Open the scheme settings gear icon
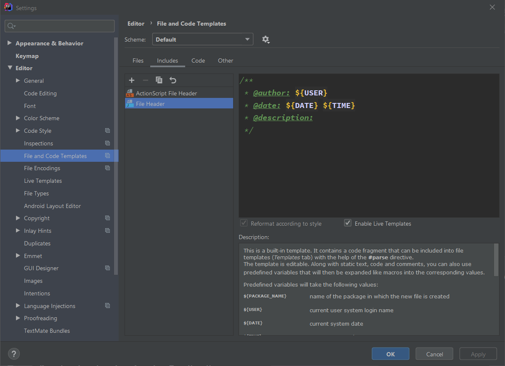Image resolution: width=505 pixels, height=366 pixels. pyautogui.click(x=266, y=39)
